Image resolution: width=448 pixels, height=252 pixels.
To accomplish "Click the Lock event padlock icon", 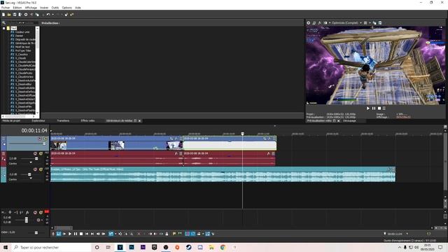I will [167, 234].
